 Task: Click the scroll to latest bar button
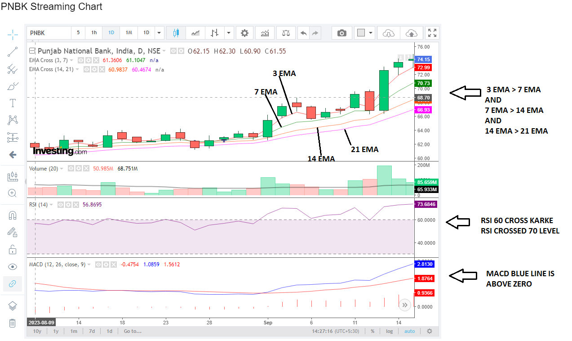(x=404, y=305)
